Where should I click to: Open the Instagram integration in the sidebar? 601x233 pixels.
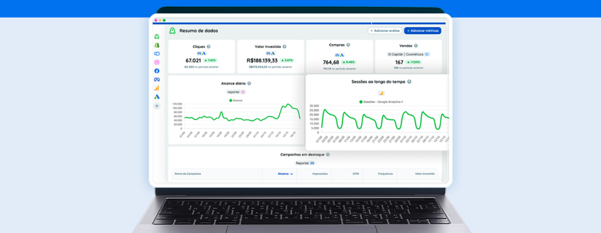[x=157, y=62]
